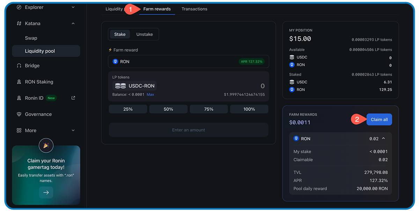
Task: Click the Claimable label in Farm Rewards
Action: coord(303,160)
